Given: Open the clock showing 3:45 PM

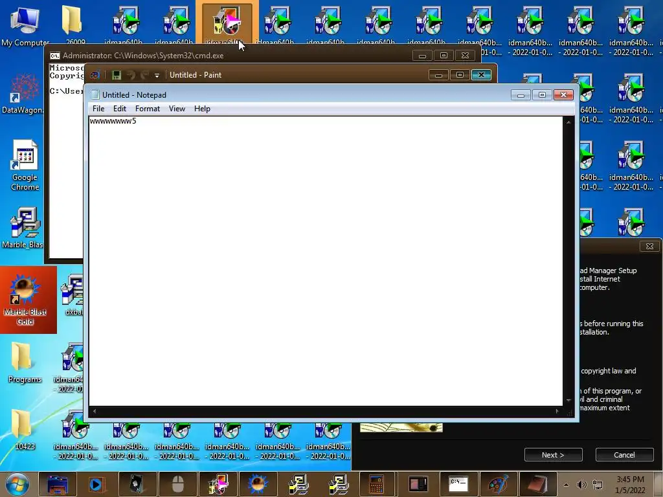Looking at the screenshot, I should coord(630,485).
